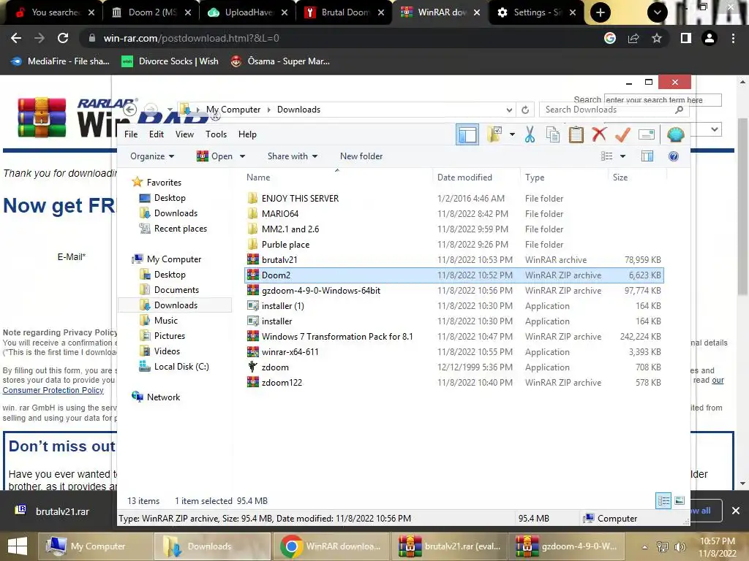Image resolution: width=749 pixels, height=561 pixels.
Task: Open the view options dropdown arrow
Action: [x=622, y=156]
